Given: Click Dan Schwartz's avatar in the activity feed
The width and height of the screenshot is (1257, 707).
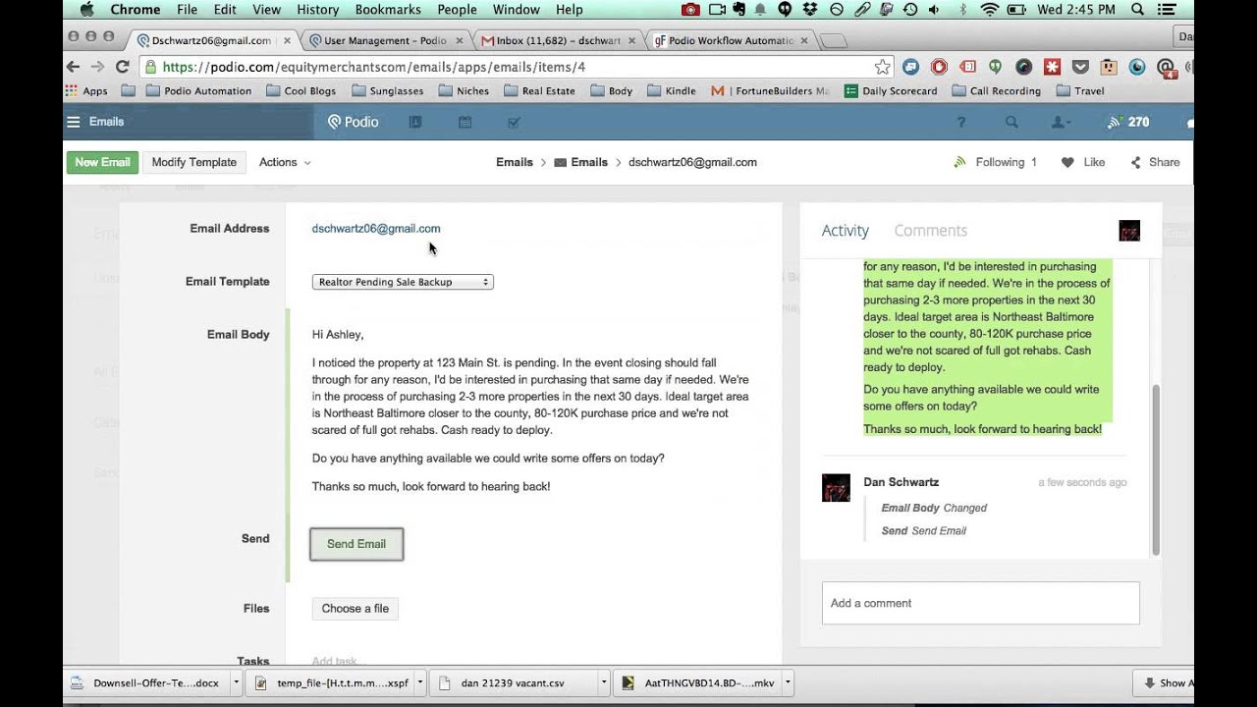Looking at the screenshot, I should [x=836, y=488].
